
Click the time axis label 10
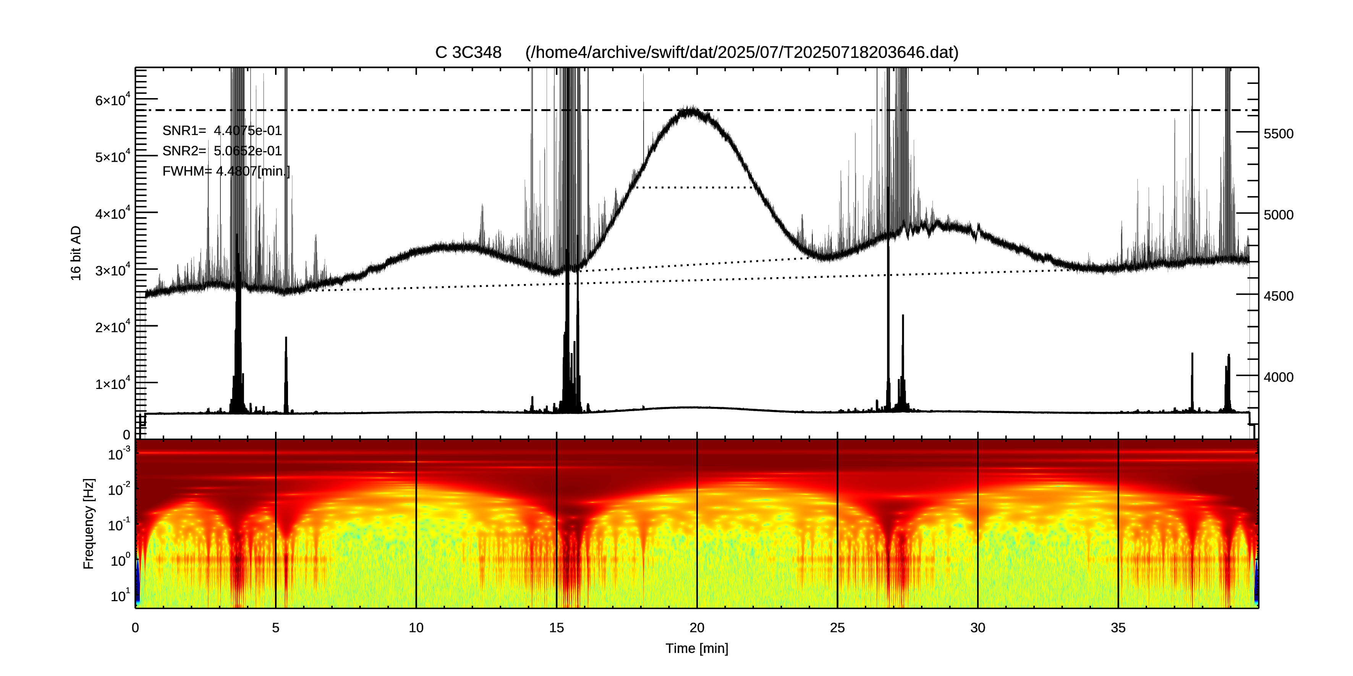[x=416, y=628]
